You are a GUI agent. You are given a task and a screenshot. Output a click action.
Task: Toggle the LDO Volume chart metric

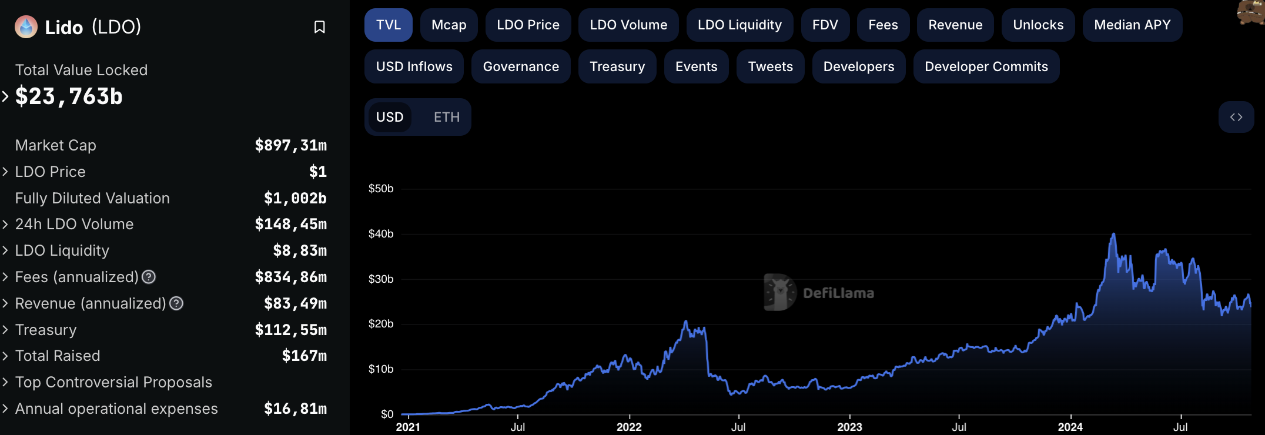coord(628,25)
